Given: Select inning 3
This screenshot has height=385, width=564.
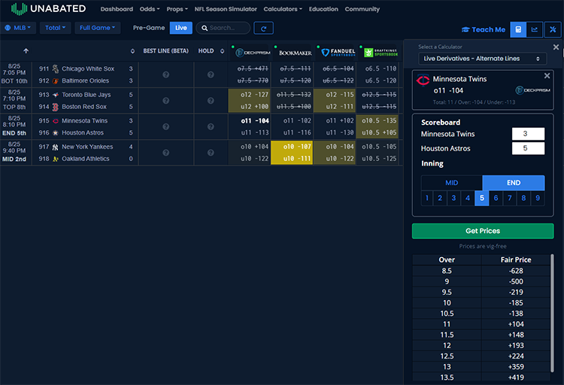Looking at the screenshot, I should coord(453,198).
